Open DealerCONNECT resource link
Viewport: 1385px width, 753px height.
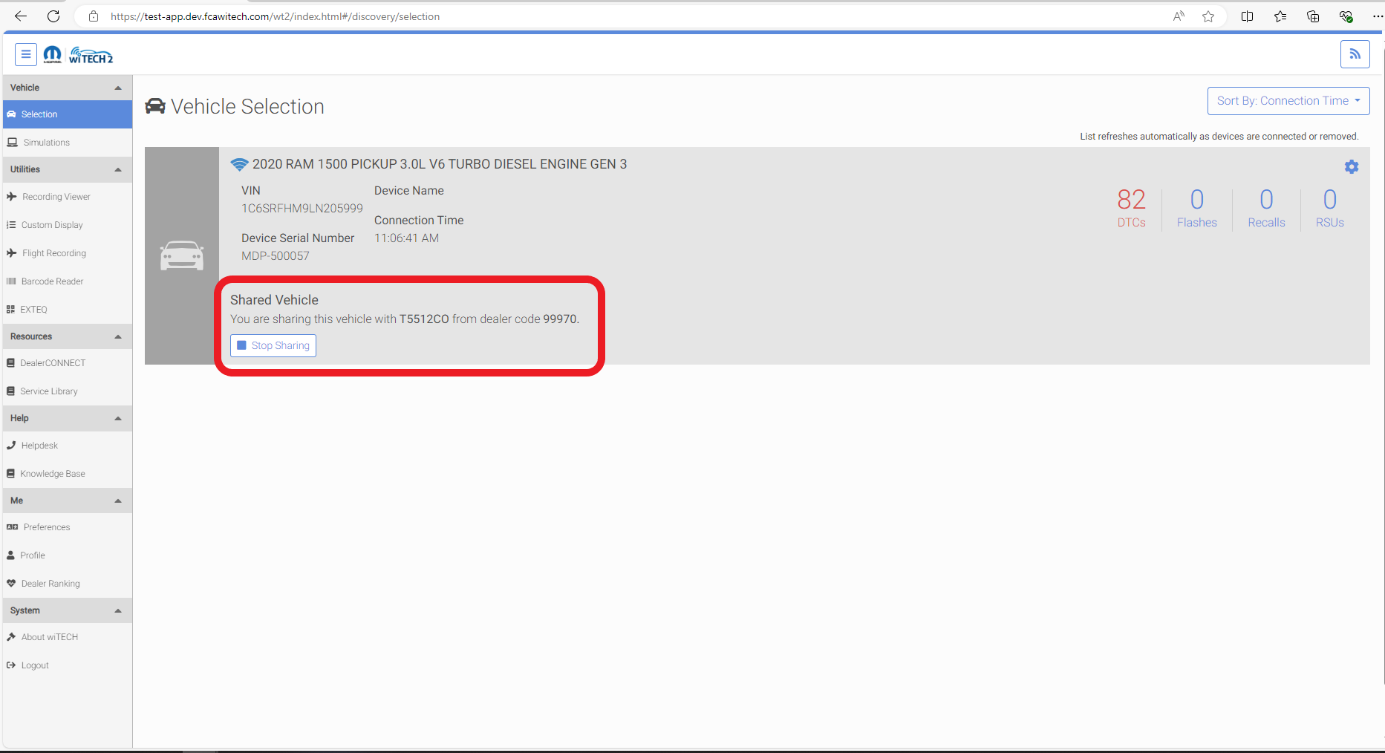tap(68, 363)
